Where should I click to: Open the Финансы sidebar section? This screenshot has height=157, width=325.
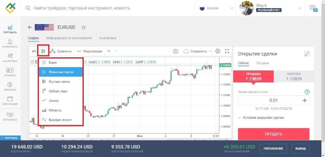[x=10, y=87]
